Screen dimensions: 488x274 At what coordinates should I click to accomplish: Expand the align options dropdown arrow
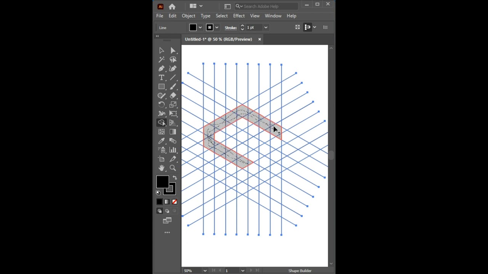click(x=315, y=27)
